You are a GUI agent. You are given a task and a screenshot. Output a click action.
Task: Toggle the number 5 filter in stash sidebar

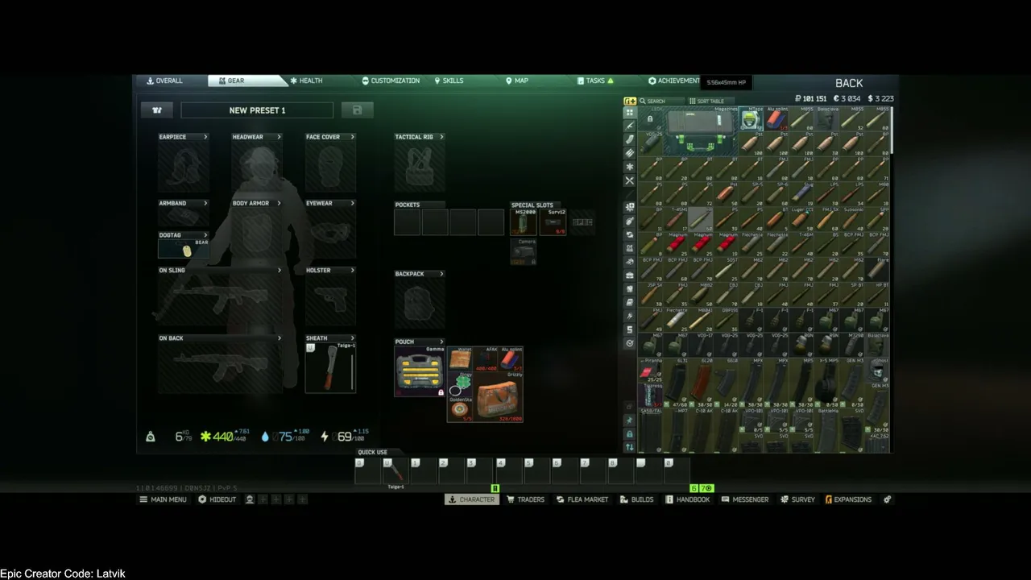pyautogui.click(x=630, y=329)
